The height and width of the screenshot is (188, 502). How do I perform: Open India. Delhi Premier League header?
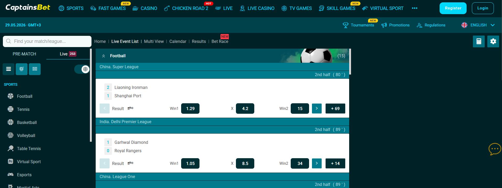click(x=222, y=122)
